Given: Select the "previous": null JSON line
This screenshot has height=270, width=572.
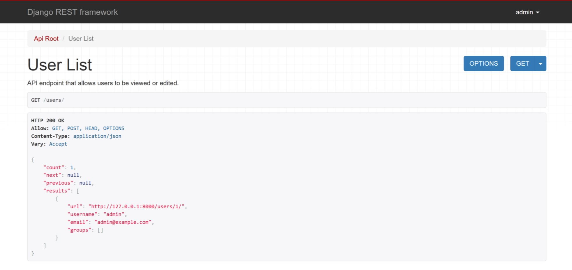Looking at the screenshot, I should point(68,183).
